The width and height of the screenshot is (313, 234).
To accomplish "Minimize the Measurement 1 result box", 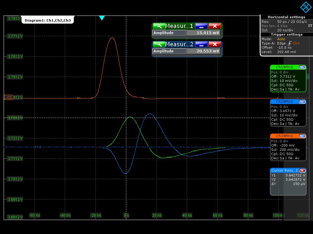I will [x=201, y=26].
